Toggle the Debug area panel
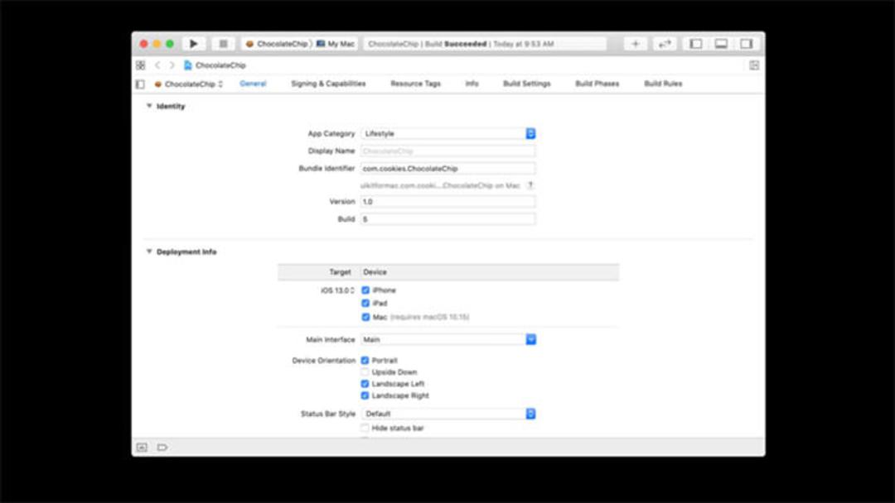 (x=721, y=44)
